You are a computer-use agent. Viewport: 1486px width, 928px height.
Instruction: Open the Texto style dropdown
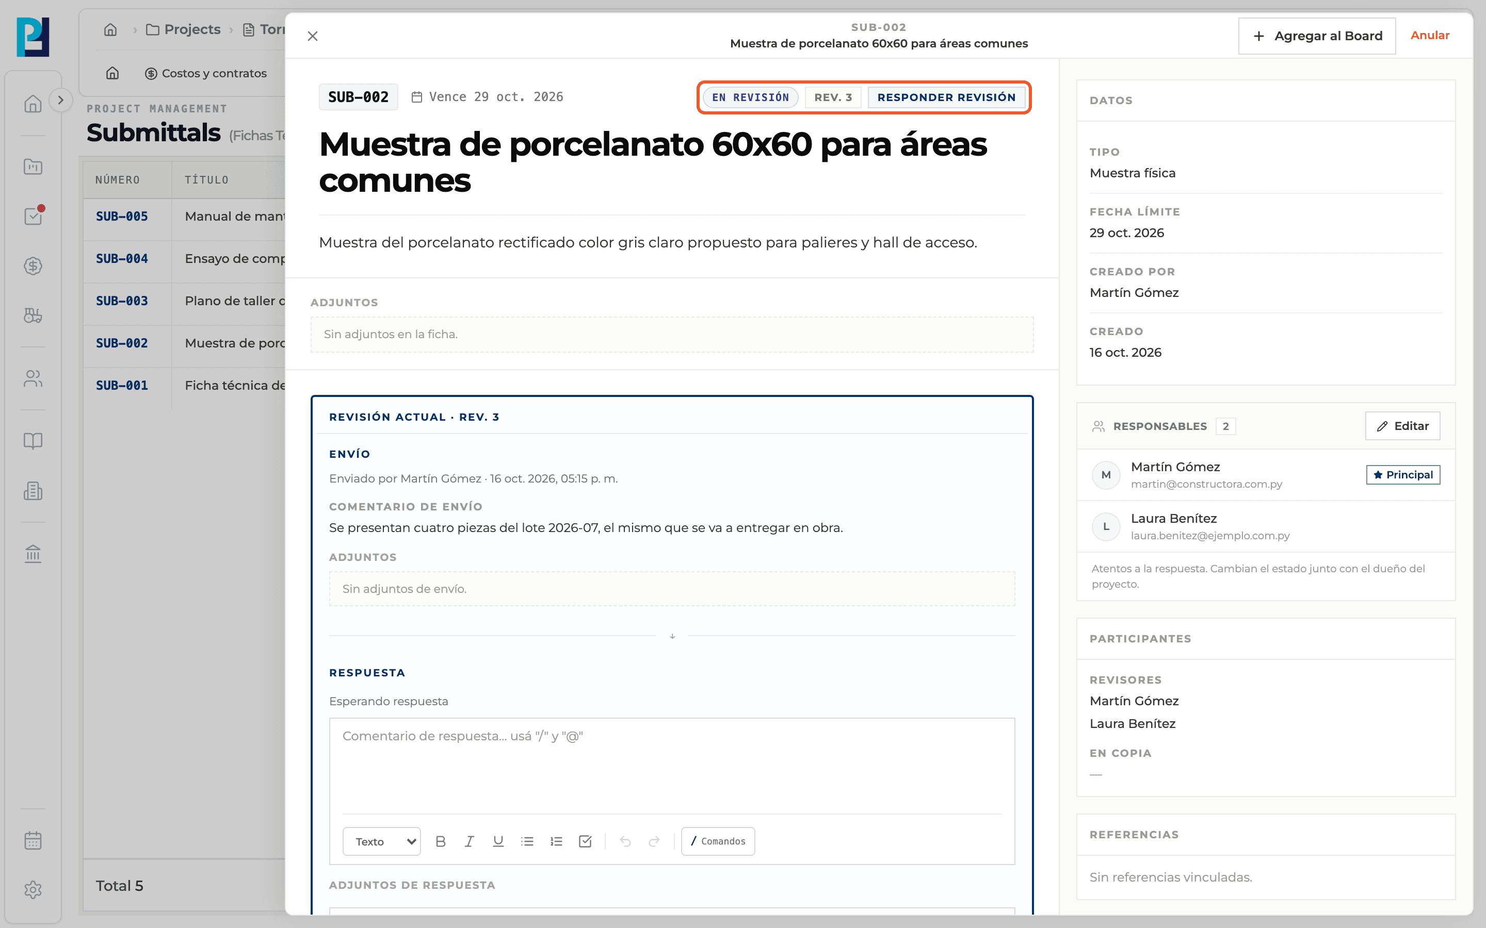(381, 841)
